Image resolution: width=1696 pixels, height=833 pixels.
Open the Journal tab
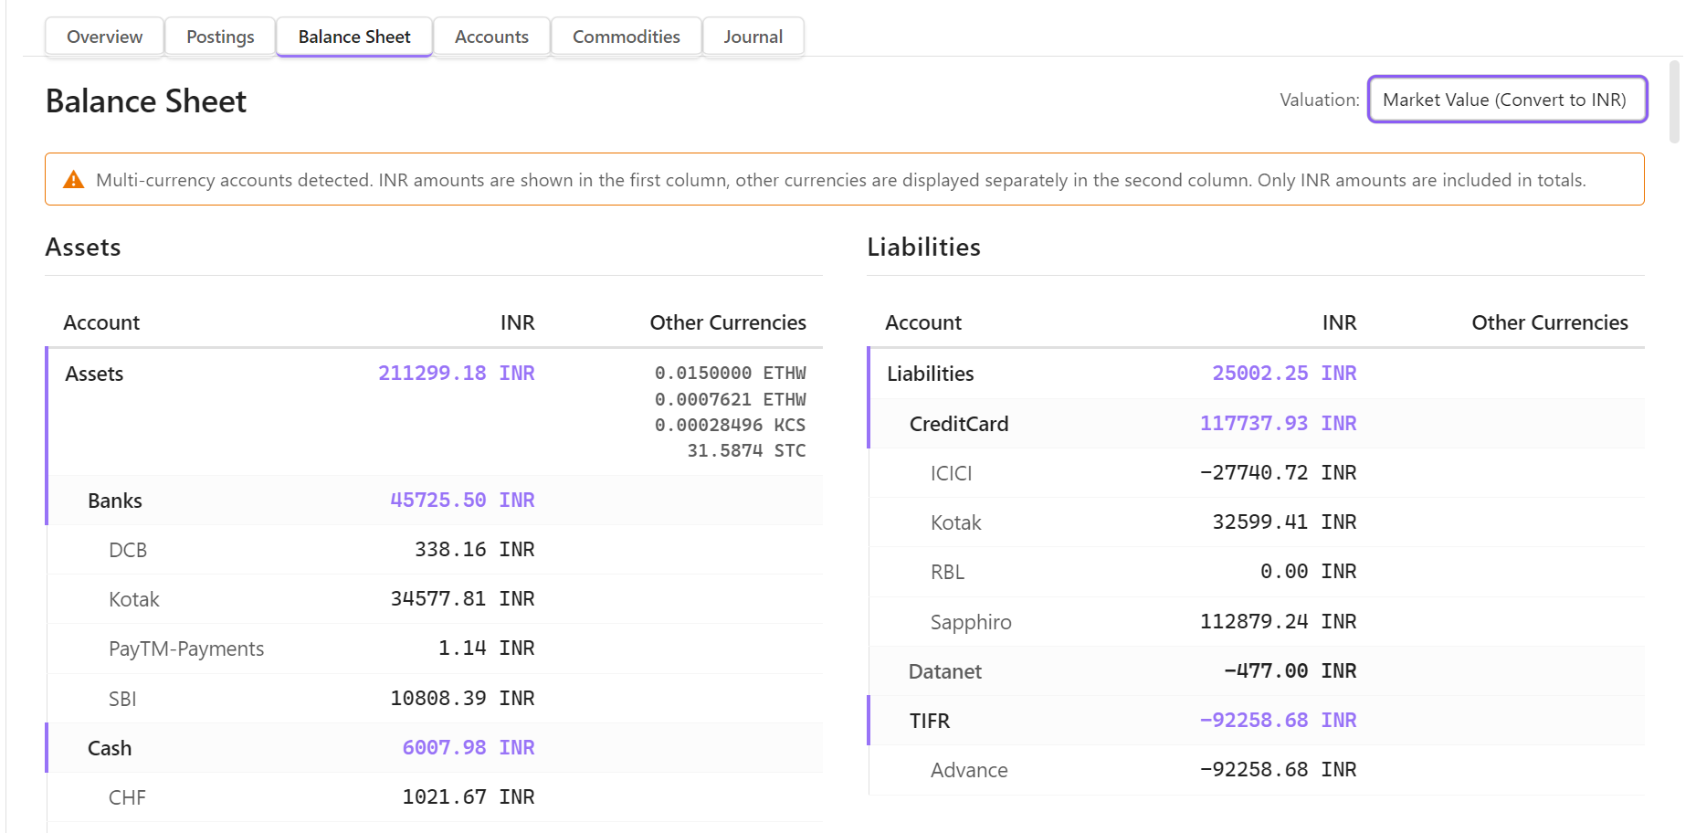[x=753, y=37]
